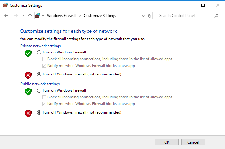Expand the chevron after Windows Firewall breadcrumb
Screen dimensions: 225x149
pyautogui.click(x=80, y=16)
